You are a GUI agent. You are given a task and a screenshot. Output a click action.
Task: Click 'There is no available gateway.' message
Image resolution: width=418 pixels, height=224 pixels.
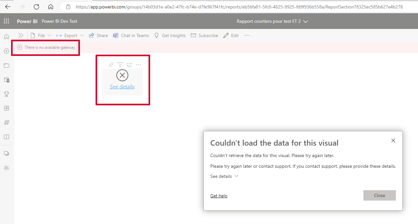pos(50,47)
